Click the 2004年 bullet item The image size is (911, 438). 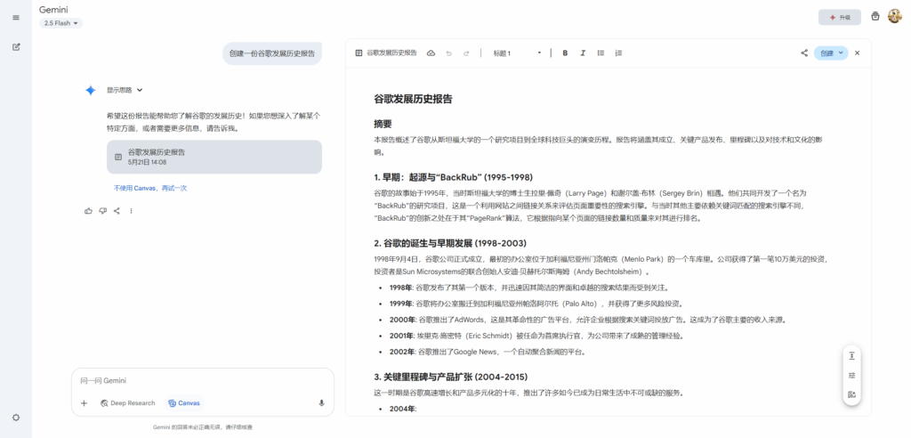[403, 409]
